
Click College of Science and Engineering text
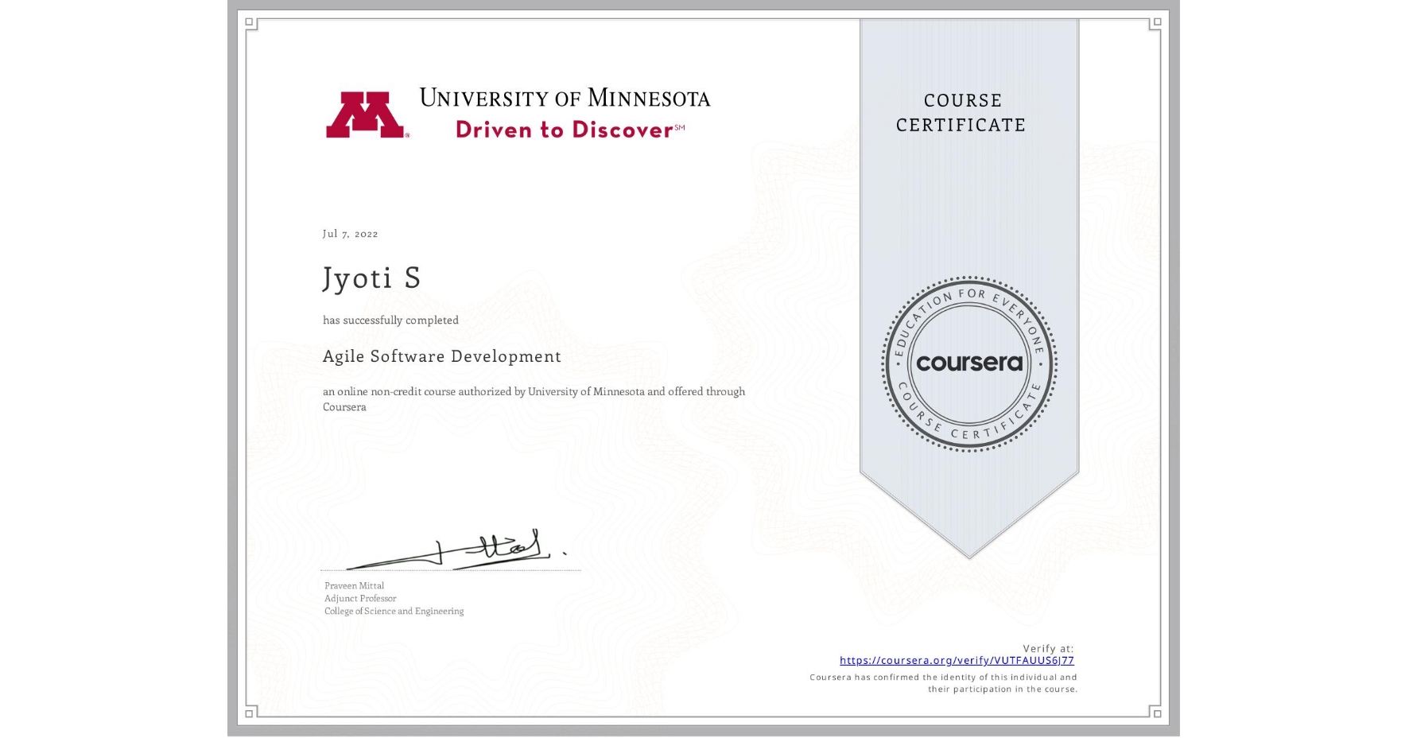pos(393,611)
